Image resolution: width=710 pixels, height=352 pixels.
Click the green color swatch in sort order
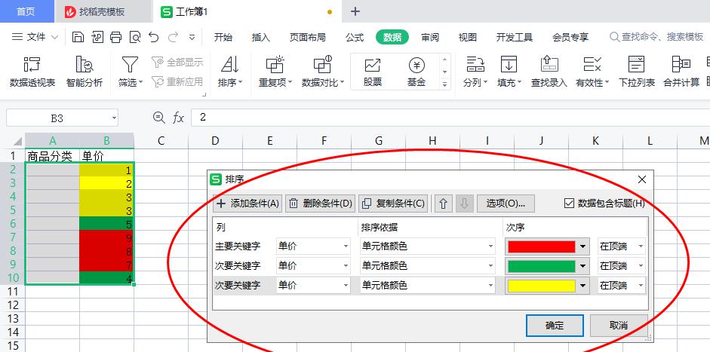click(542, 266)
